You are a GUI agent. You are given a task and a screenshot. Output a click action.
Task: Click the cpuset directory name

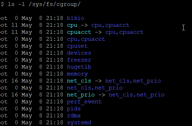[77, 46]
